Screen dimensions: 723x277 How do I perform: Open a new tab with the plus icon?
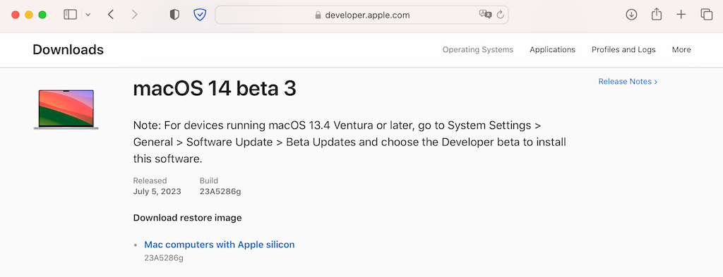[681, 15]
